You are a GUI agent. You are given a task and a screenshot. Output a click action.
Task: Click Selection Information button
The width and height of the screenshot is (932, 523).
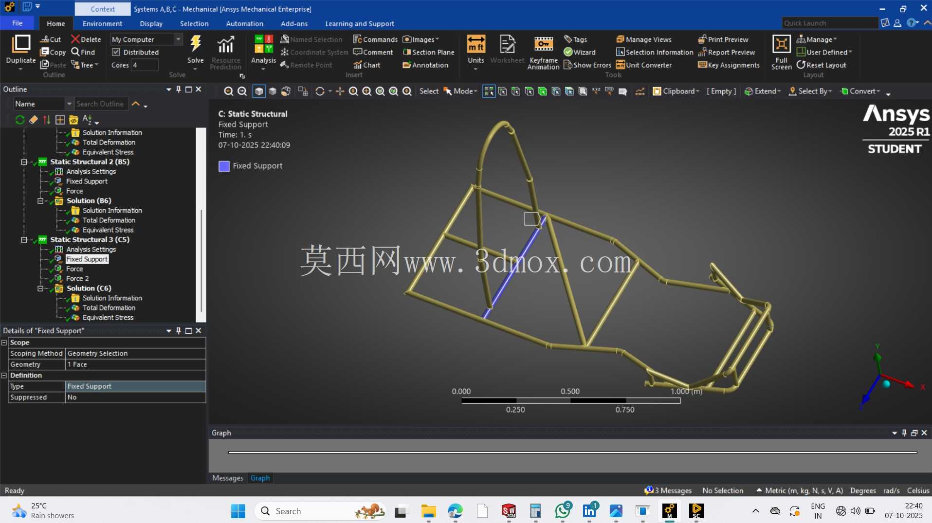click(655, 52)
